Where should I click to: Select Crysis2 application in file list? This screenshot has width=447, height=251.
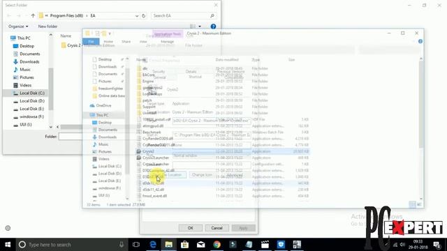222,151
